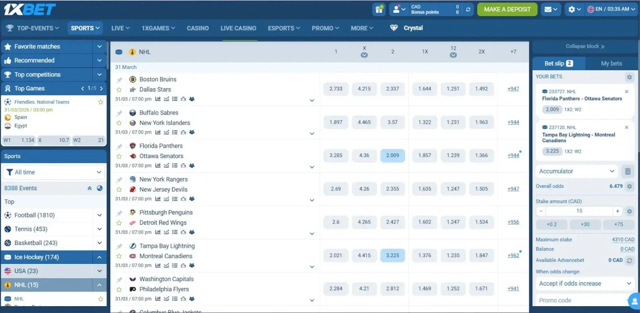The height and width of the screenshot is (313, 640).
Task: Open the site settings gear
Action: (x=574, y=9)
